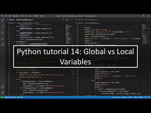
Task: Click the Mission 2 breadcrumb file name
Action: 88,23
